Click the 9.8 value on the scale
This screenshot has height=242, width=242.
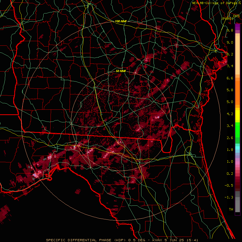coord(230,30)
